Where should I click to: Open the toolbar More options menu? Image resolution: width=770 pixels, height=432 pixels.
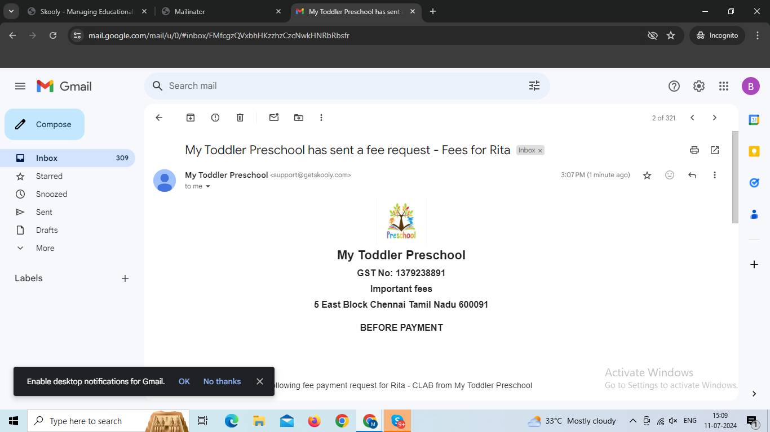pyautogui.click(x=321, y=118)
